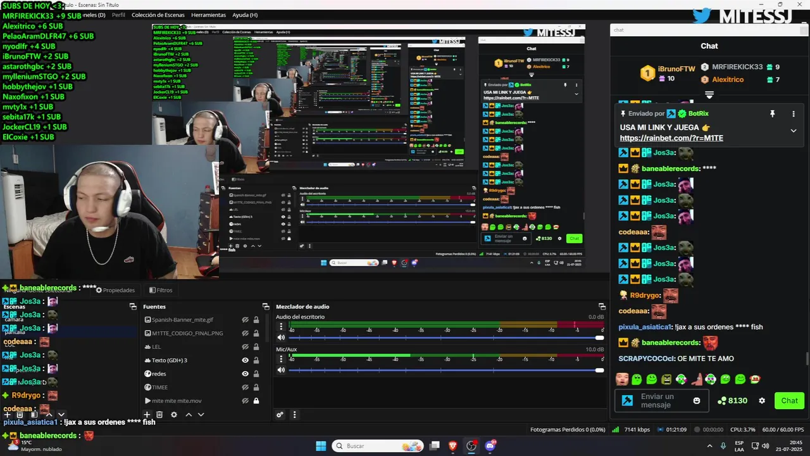This screenshot has height=456, width=810.
Task: Open pinned message three-dot menu
Action: pyautogui.click(x=794, y=114)
